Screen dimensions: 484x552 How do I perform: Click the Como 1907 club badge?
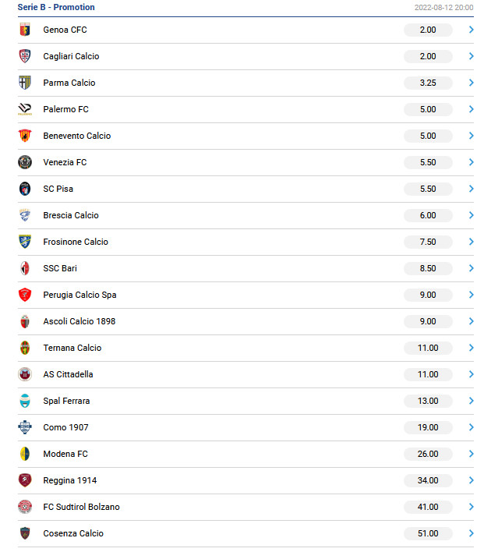coord(25,427)
